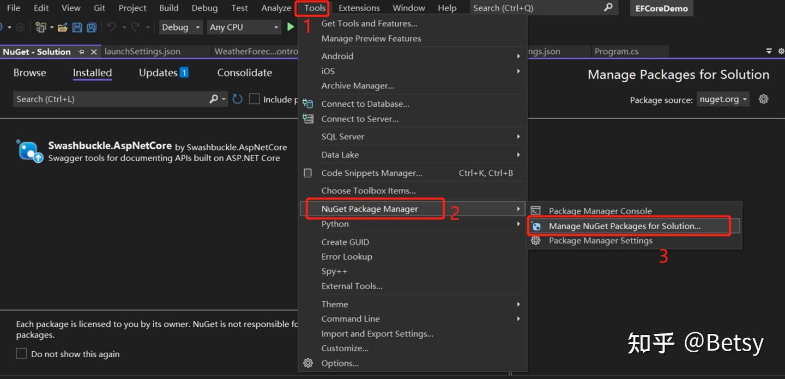Viewport: 785px width, 379px height.
Task: Open the Debug configuration dropdown
Action: point(182,27)
